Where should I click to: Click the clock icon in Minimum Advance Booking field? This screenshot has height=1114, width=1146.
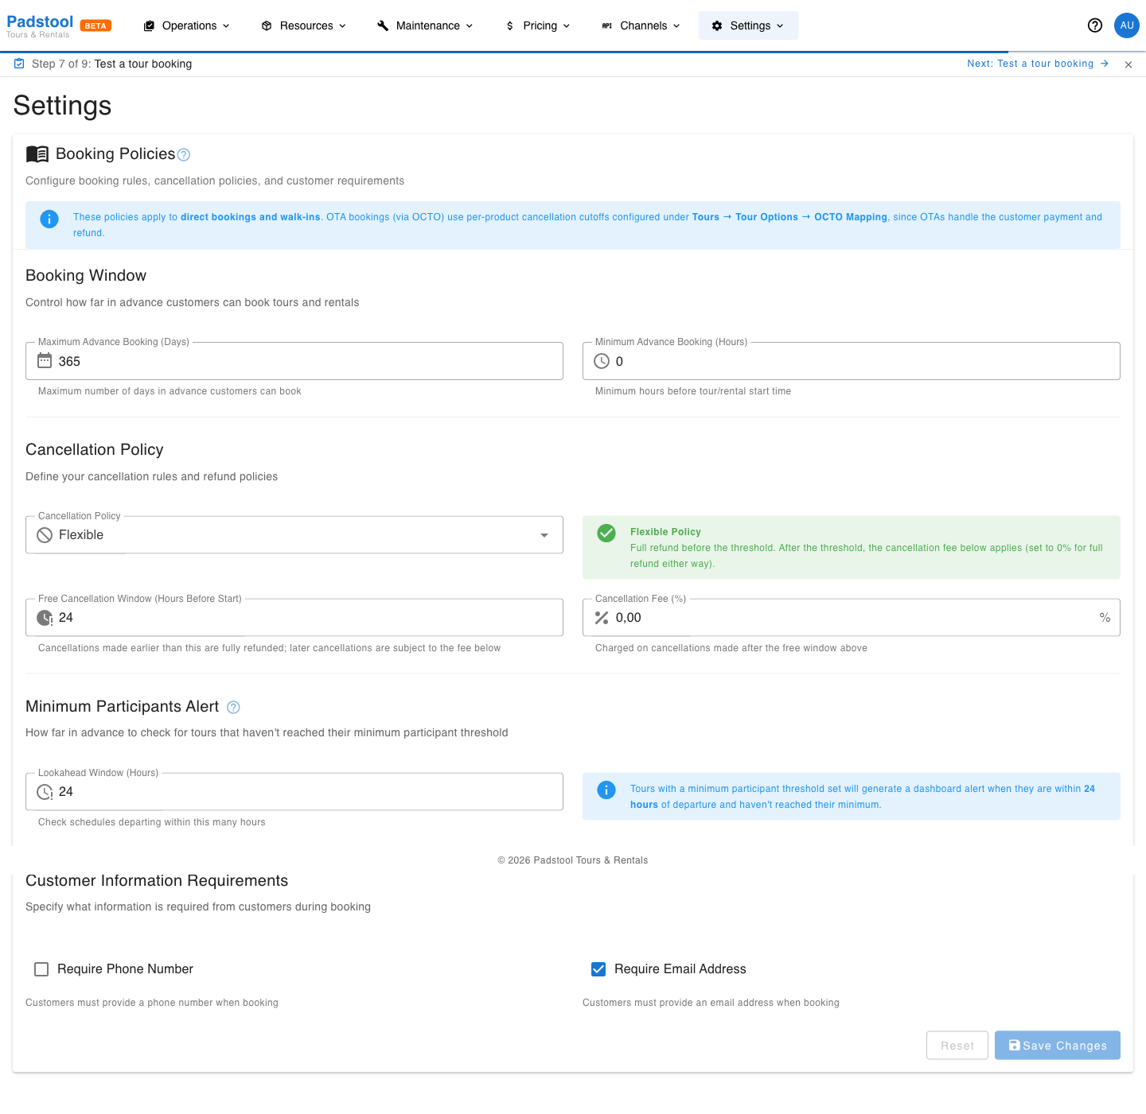(x=602, y=361)
